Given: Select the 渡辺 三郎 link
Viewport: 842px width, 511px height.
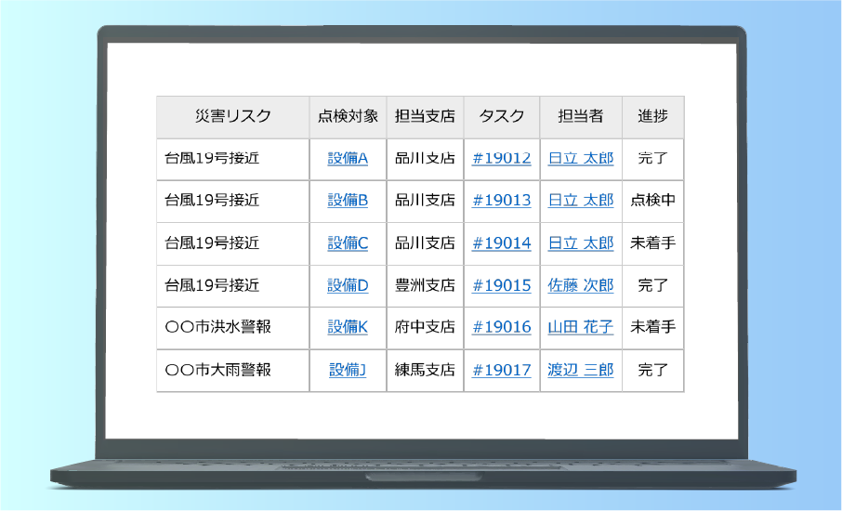Looking at the screenshot, I should [580, 370].
